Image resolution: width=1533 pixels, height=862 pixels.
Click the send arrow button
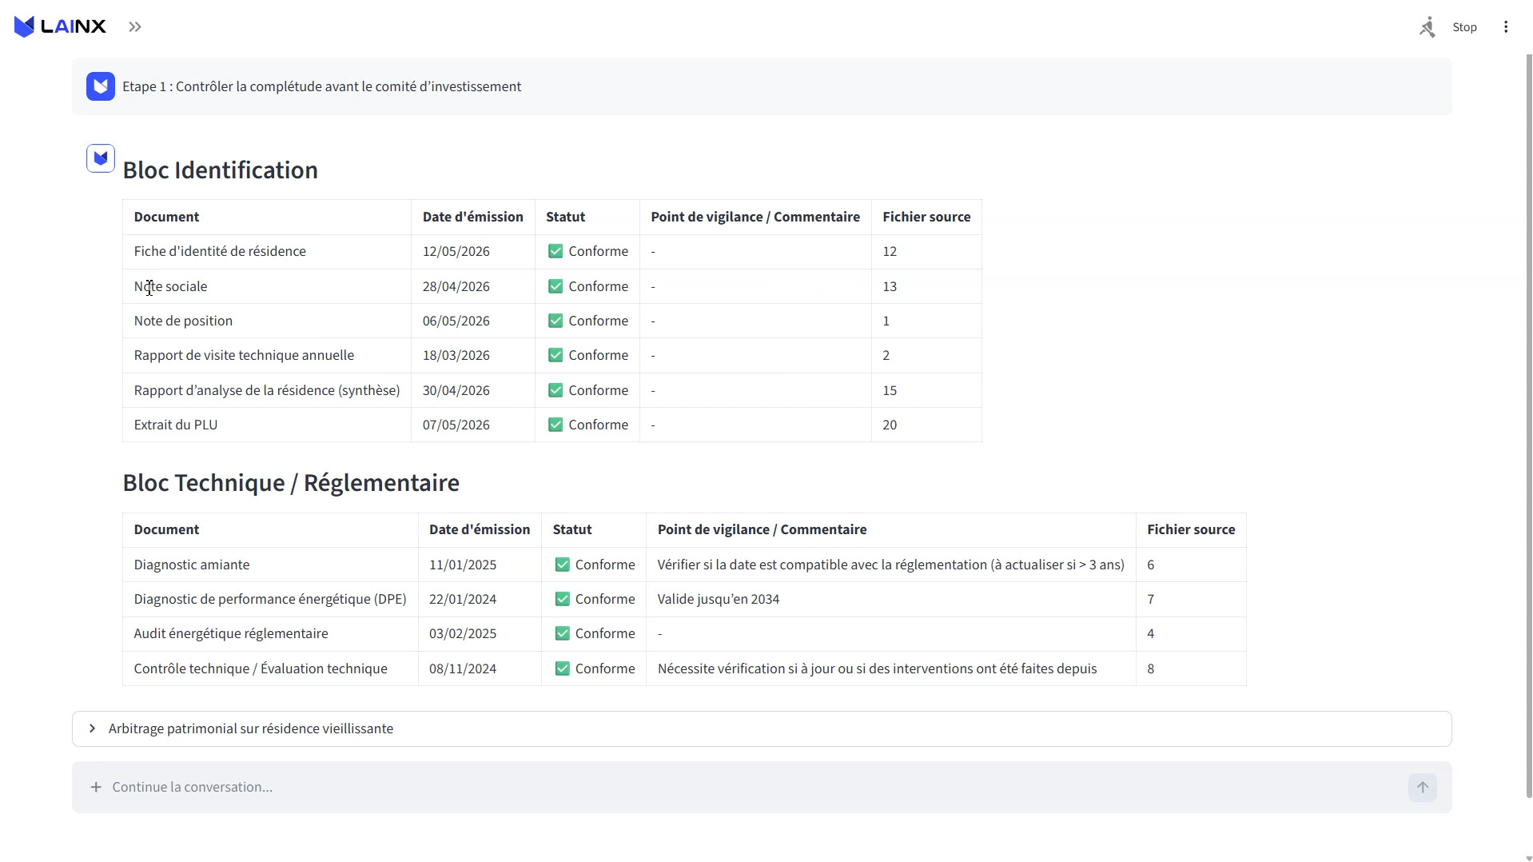point(1423,787)
